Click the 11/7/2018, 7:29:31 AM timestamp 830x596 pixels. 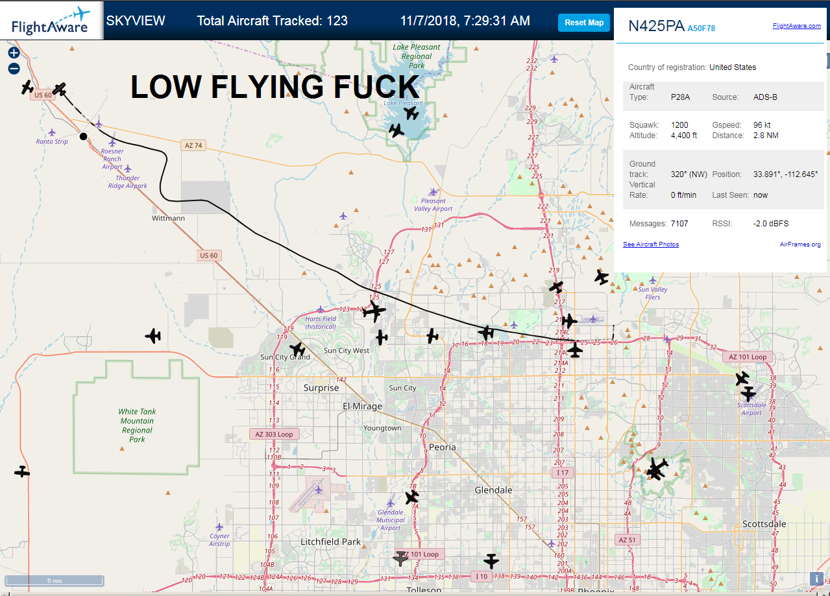tap(465, 21)
